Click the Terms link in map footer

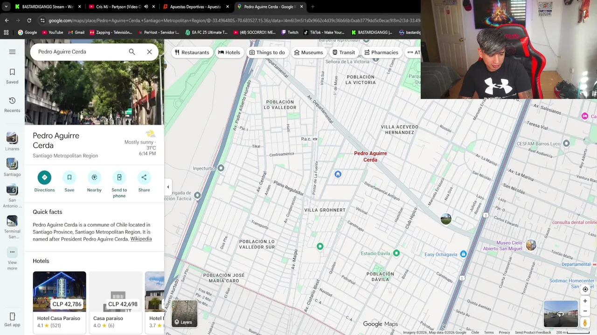[489, 332]
